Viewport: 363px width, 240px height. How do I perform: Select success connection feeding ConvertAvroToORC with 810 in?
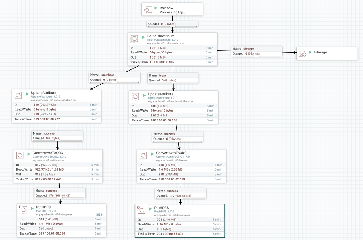178,136
